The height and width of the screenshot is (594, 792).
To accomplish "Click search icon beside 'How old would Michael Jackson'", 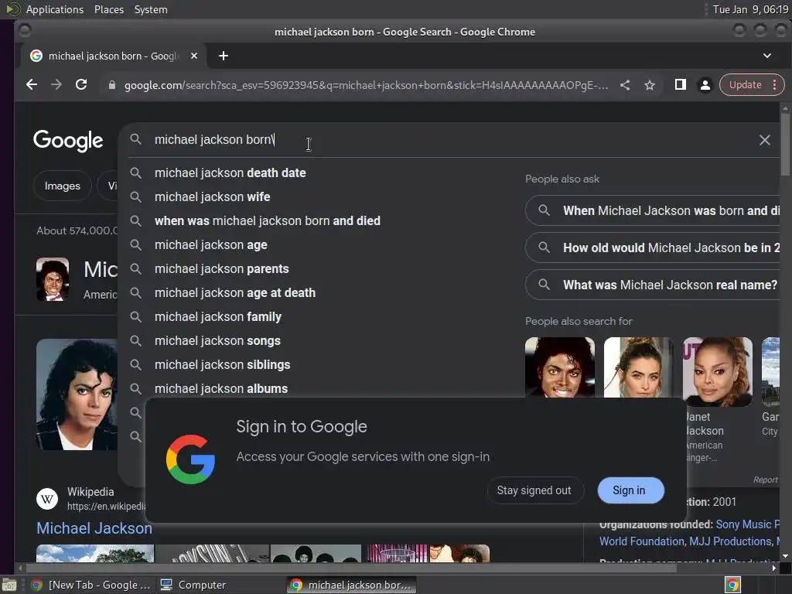I will tap(544, 247).
